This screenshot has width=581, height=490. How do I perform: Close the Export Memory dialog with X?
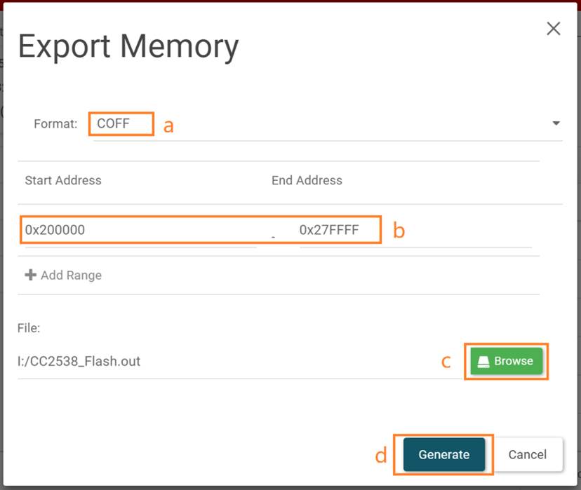(554, 29)
